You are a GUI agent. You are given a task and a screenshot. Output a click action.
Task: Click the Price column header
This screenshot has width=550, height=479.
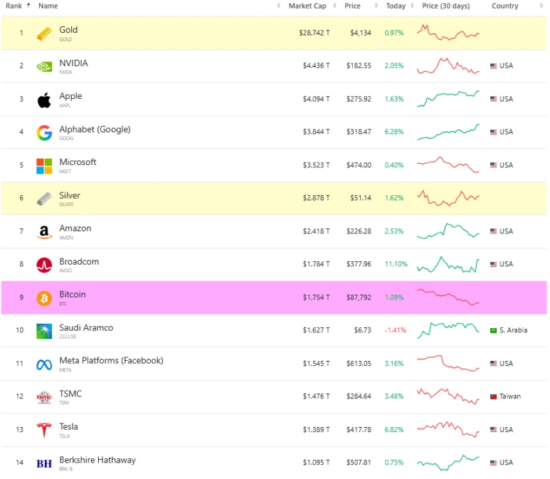tap(352, 6)
